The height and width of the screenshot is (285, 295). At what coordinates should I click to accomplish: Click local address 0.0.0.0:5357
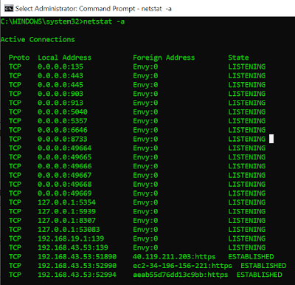pyautogui.click(x=63, y=121)
